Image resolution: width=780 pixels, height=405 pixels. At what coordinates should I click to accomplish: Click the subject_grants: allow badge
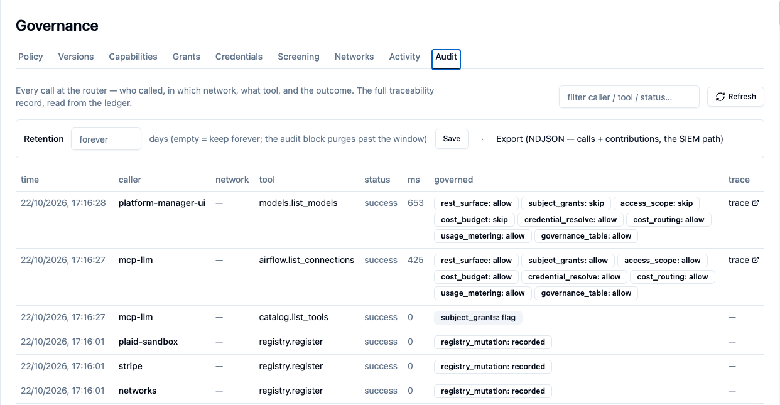click(x=568, y=261)
